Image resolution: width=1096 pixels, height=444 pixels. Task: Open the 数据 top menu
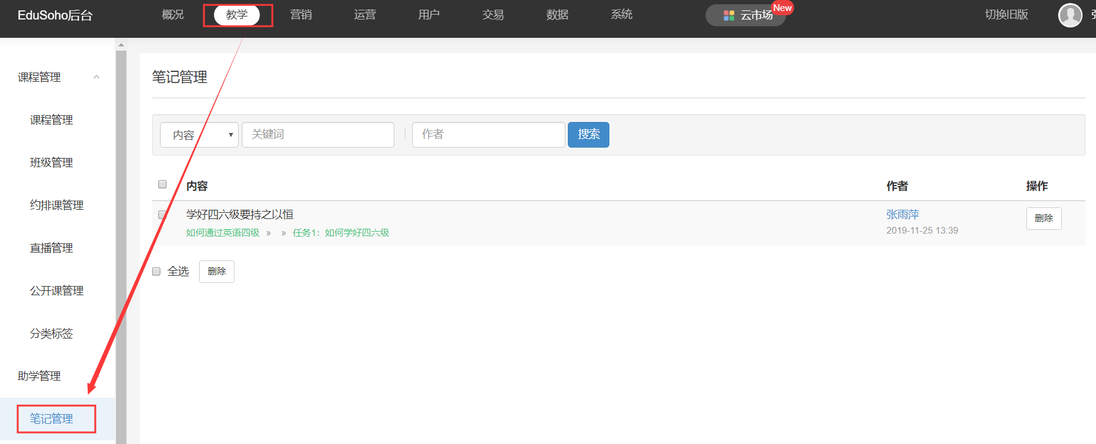point(557,15)
